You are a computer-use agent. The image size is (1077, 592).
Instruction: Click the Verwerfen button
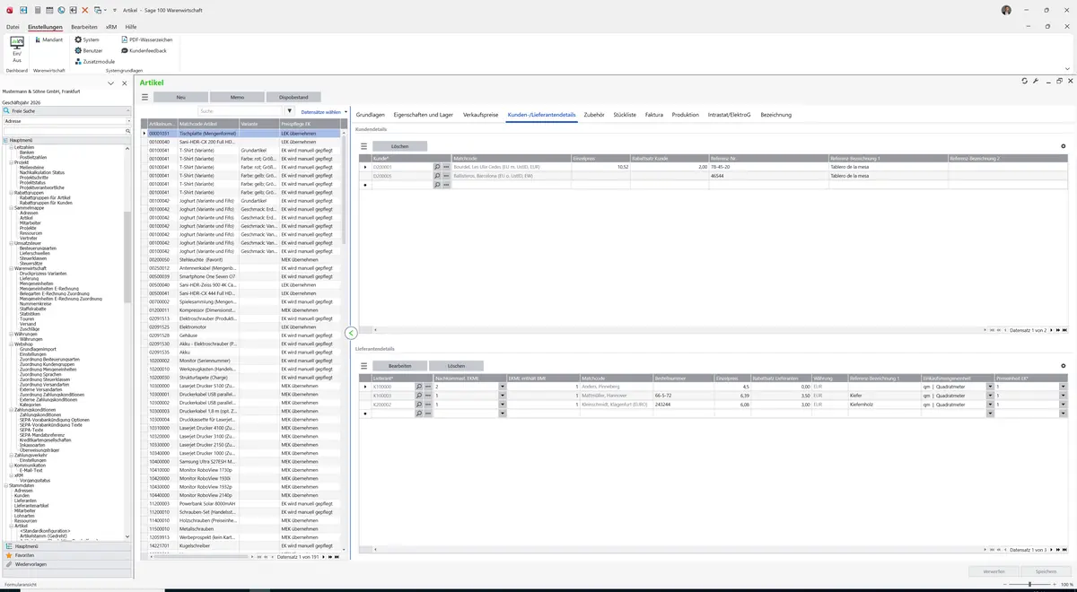coord(994,570)
